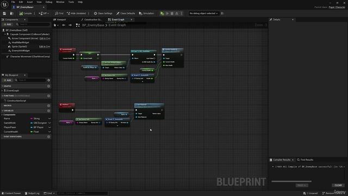Viewport: 348px width, 196px height.
Task: Add a new function with plus icon
Action: pyautogui.click(x=48, y=96)
